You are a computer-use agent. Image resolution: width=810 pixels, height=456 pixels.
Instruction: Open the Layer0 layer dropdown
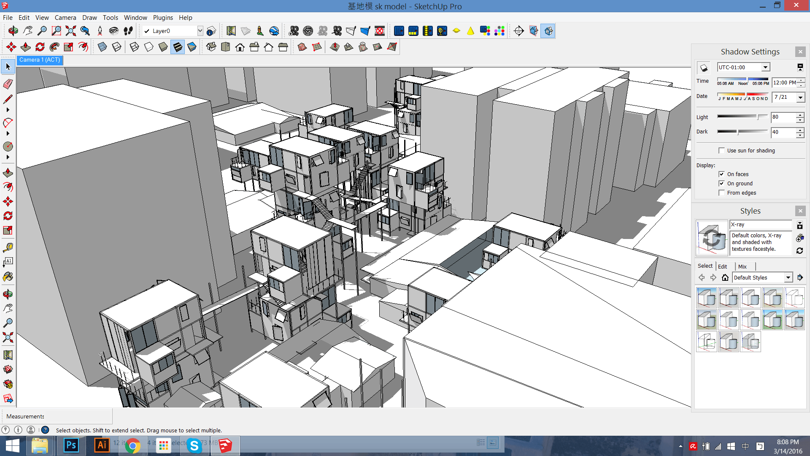coord(200,31)
